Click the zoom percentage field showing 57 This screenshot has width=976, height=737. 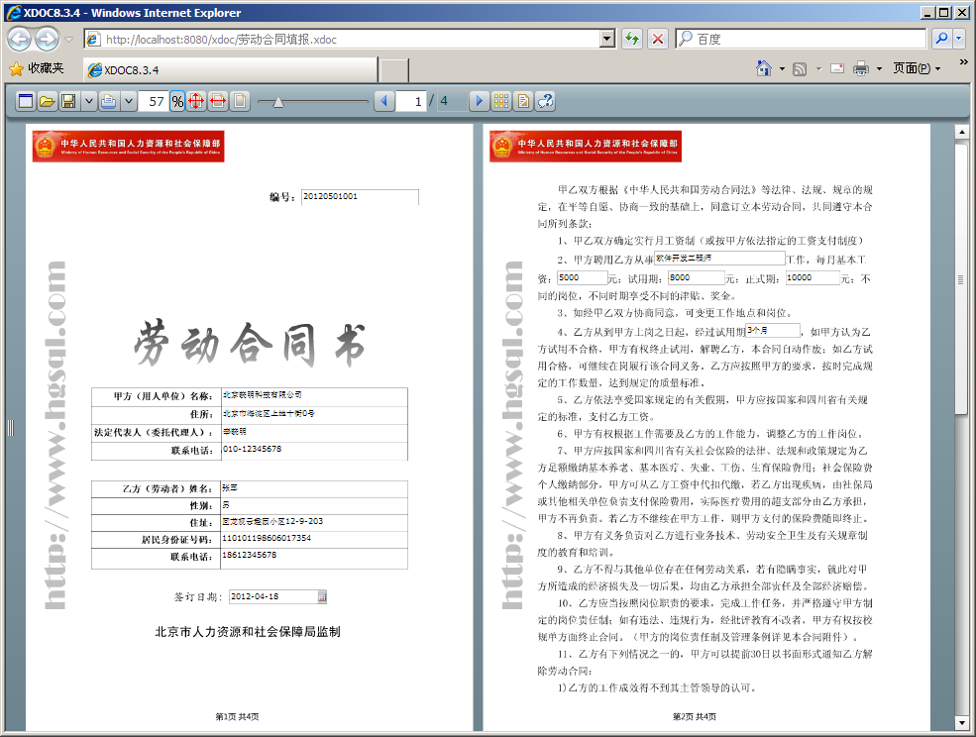(x=154, y=101)
